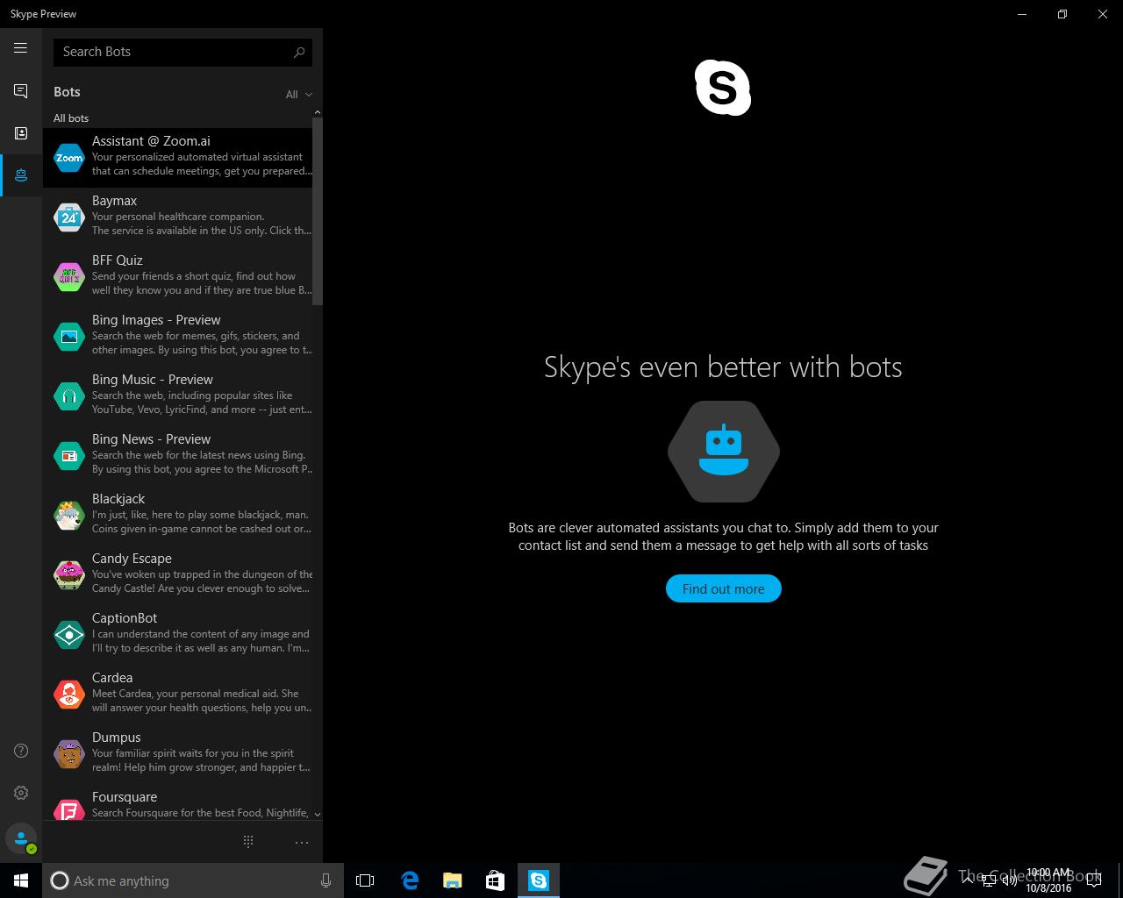
Task: Select the Foursquare bot entry
Action: tap(178, 802)
